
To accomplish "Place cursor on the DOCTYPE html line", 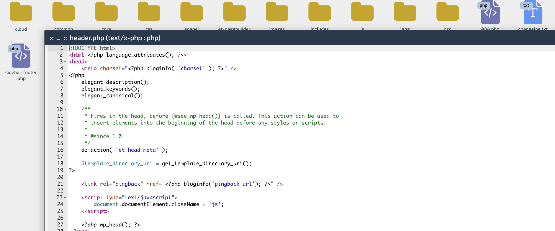I will click(92, 48).
